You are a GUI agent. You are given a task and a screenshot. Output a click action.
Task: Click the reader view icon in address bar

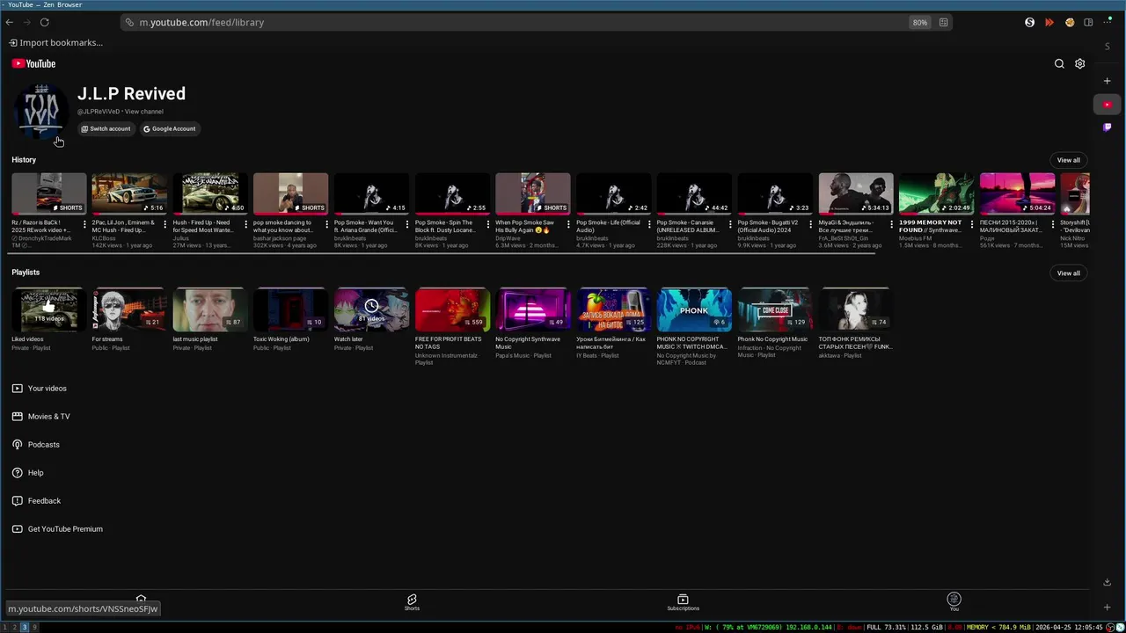(x=943, y=22)
